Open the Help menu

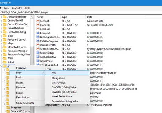click(27, 8)
